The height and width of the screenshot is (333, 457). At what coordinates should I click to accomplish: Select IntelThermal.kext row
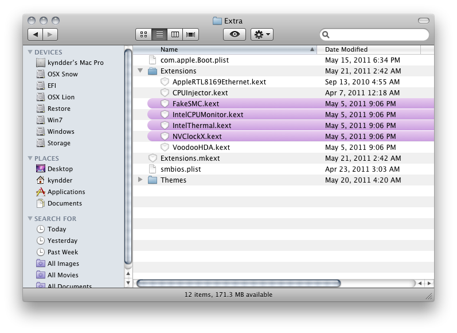(x=291, y=126)
